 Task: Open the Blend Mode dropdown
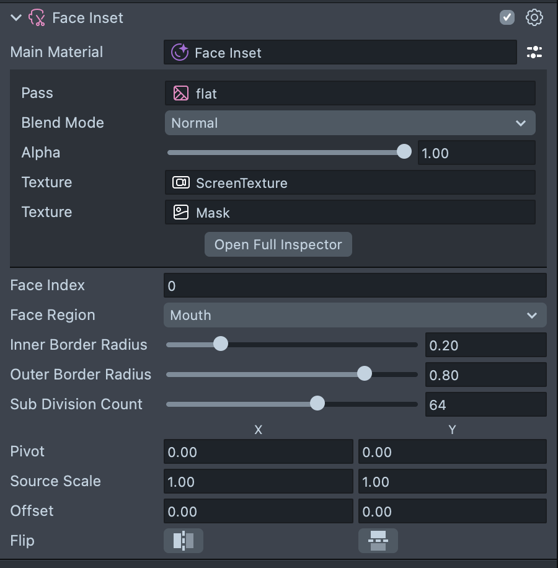pyautogui.click(x=349, y=123)
